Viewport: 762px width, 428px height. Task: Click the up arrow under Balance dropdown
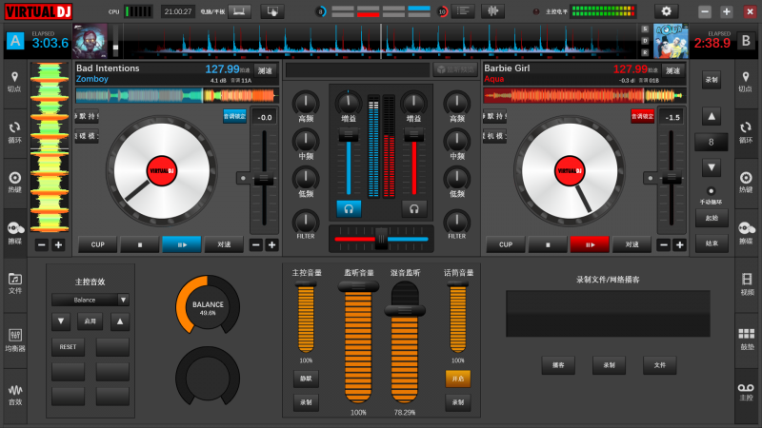(x=120, y=321)
